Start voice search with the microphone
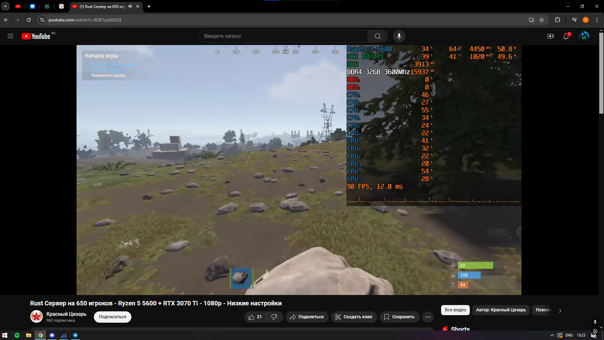604x340 pixels. pos(399,36)
